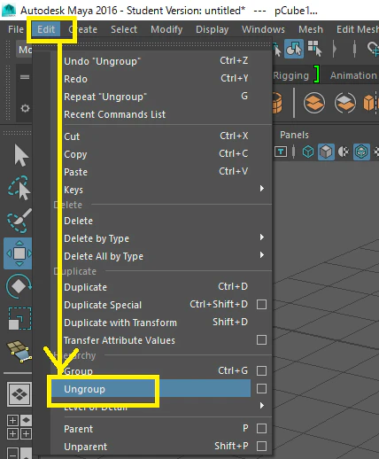This screenshot has height=459, width=379.
Task: Choose the Move tool in toolbox
Action: click(19, 253)
